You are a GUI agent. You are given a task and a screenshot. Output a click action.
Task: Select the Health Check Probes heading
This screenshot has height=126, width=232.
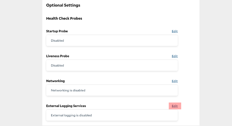click(64, 18)
